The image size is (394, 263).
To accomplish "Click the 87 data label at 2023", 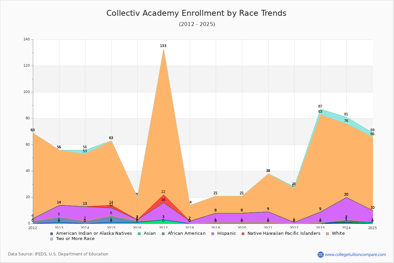I will click(320, 106).
